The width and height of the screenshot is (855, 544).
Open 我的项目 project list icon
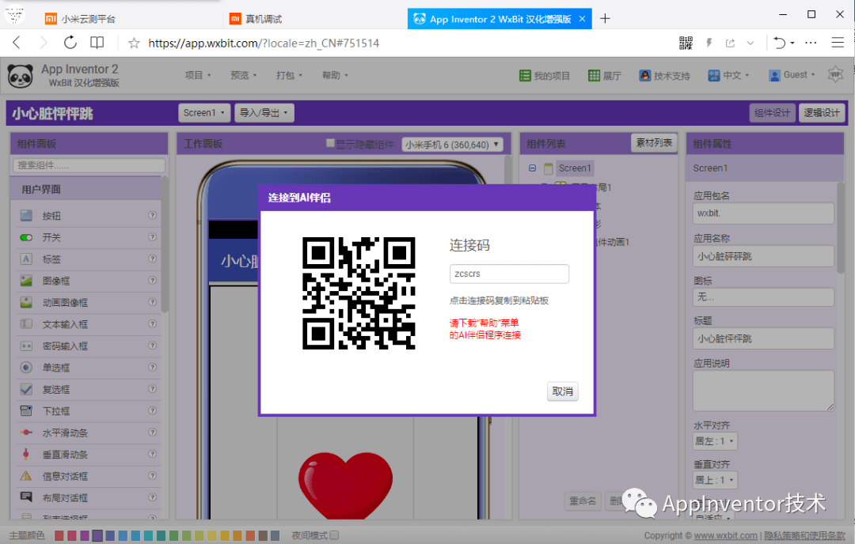[525, 76]
